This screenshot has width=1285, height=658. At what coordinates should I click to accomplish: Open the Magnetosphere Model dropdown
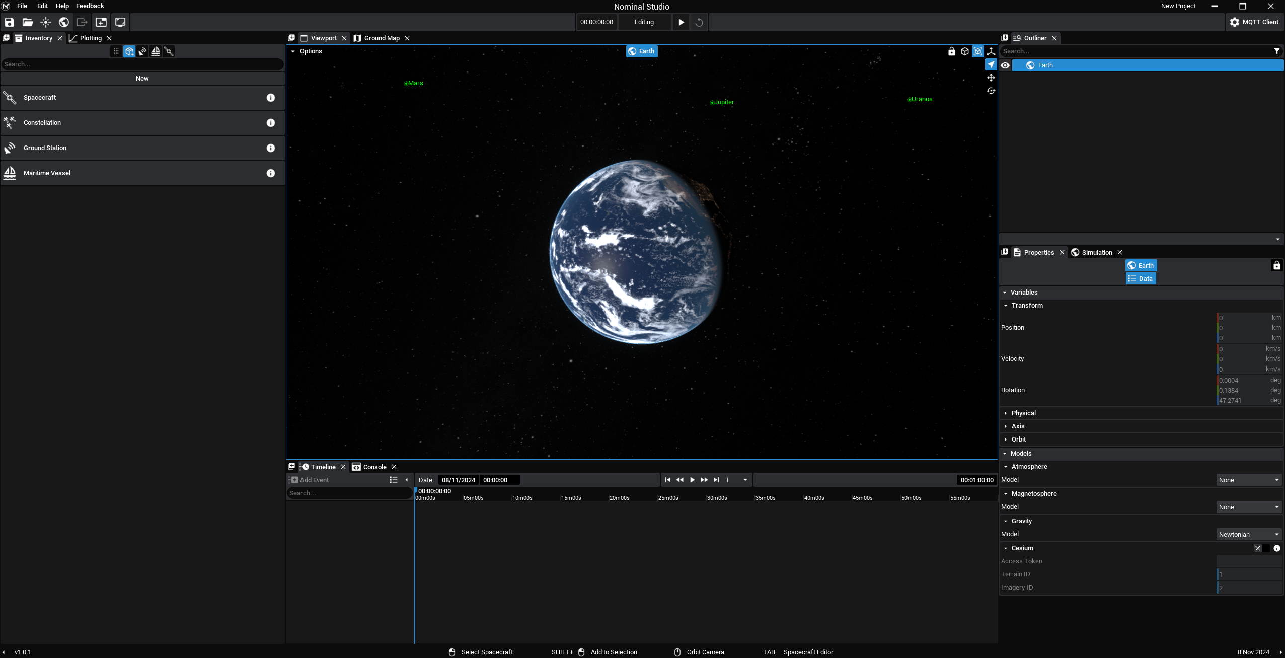coord(1249,507)
